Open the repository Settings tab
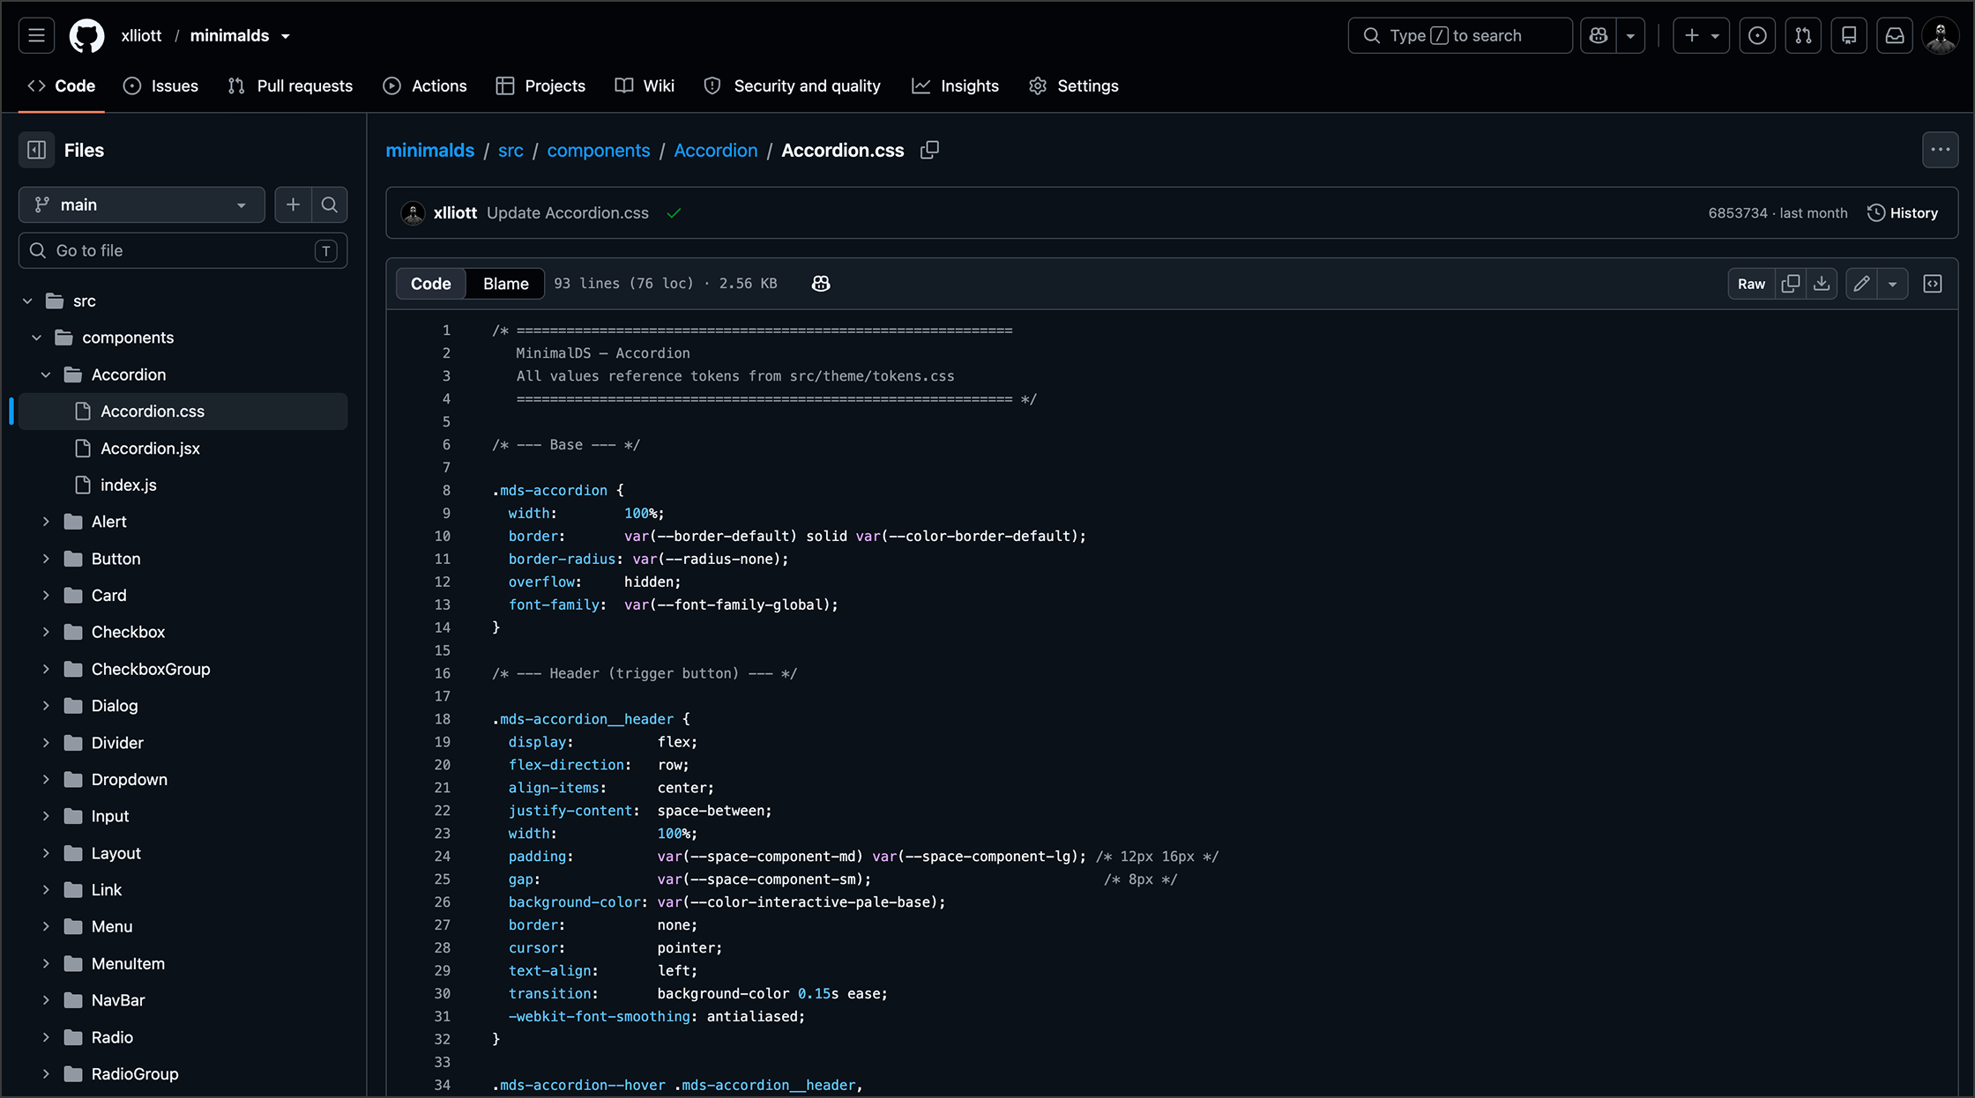This screenshot has height=1098, width=1975. point(1074,85)
